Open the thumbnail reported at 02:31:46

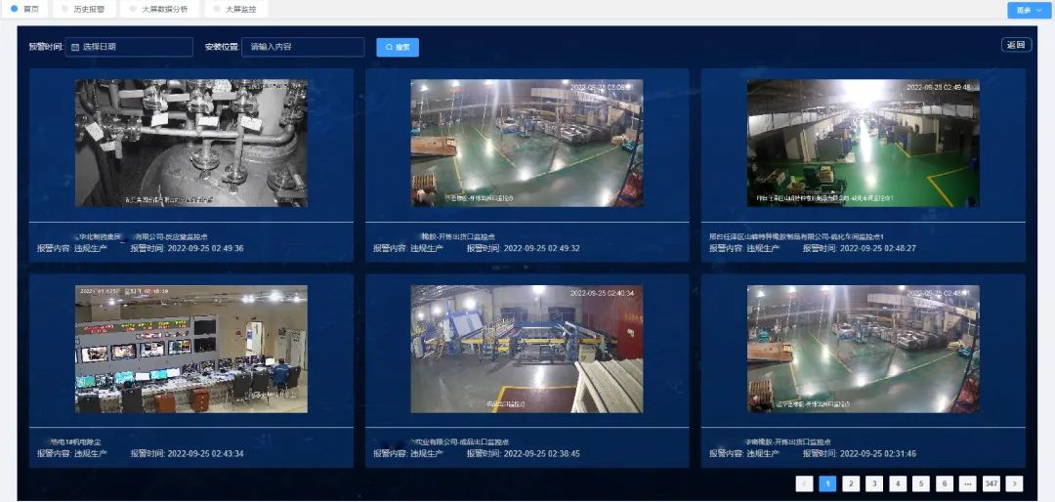[x=864, y=349]
